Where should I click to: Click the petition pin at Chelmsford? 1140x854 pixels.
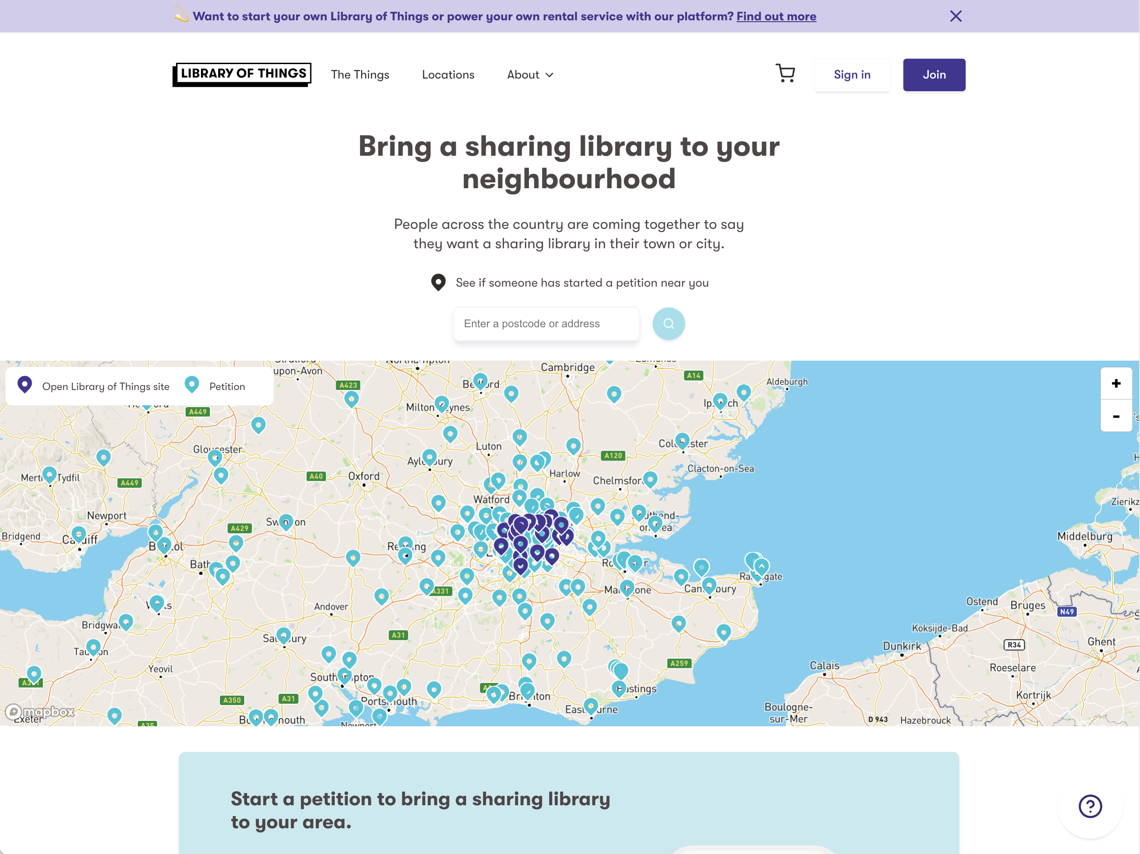650,479
